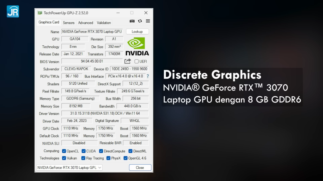Close GPU-Z window with X button
The width and height of the screenshot is (323, 181).
146,13
